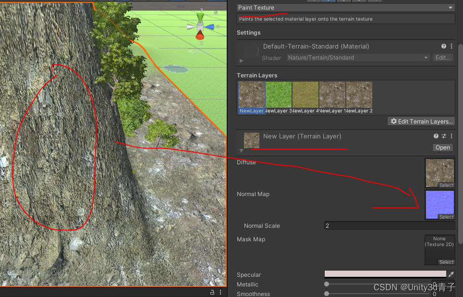Click the Normal Scale input field
463x297 pixels.
389,225
